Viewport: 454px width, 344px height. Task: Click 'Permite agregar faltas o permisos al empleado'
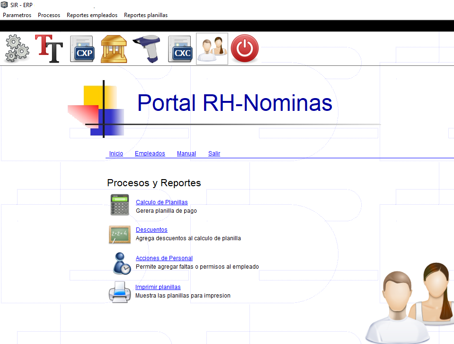[197, 267]
